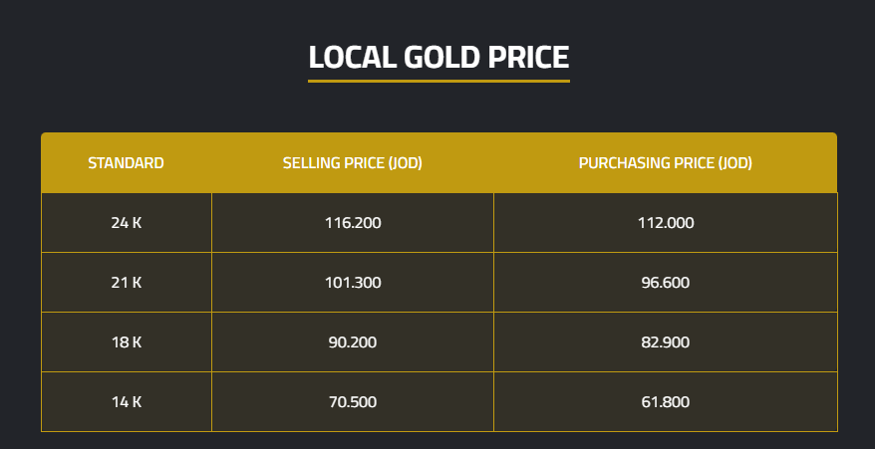
Task: Select the 24 K standard cell
Action: pyautogui.click(x=126, y=223)
